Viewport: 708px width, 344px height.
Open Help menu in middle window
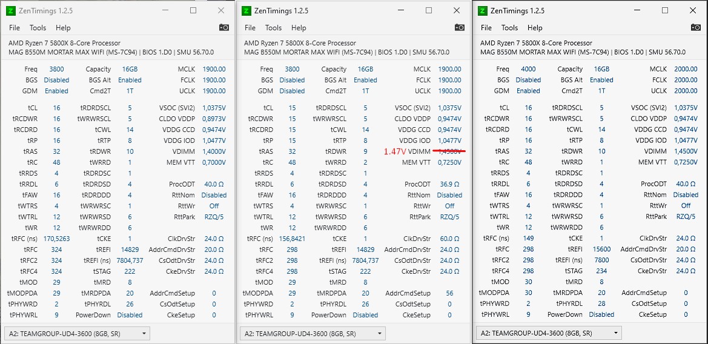point(299,27)
